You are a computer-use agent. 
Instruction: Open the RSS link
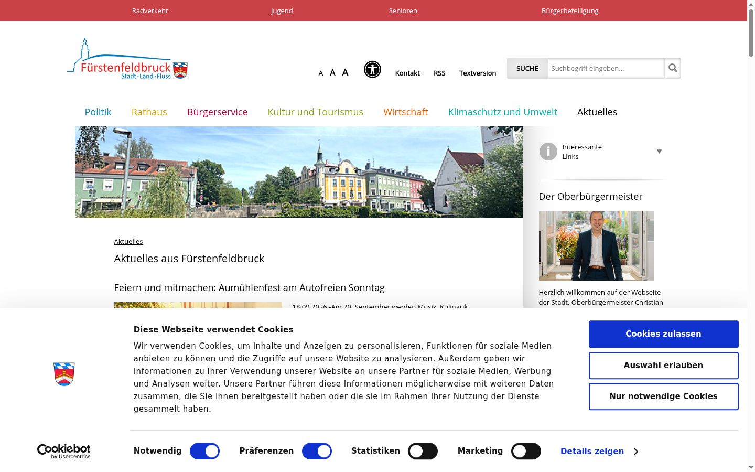click(439, 73)
